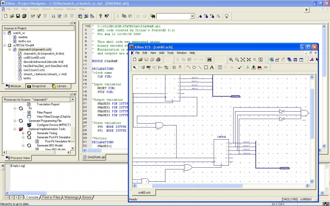This screenshot has width=330, height=206.
Task: Click the Fitter Report process item
Action: (x=44, y=112)
